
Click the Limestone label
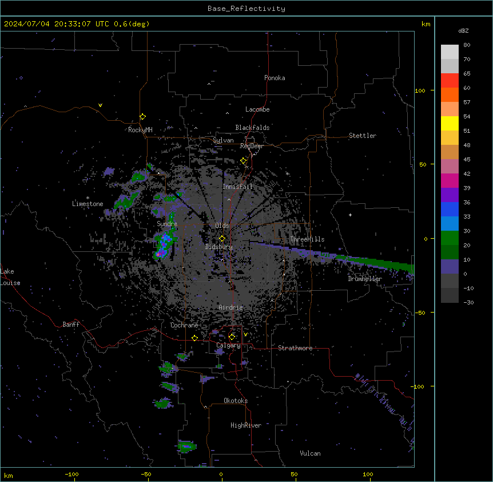point(88,204)
